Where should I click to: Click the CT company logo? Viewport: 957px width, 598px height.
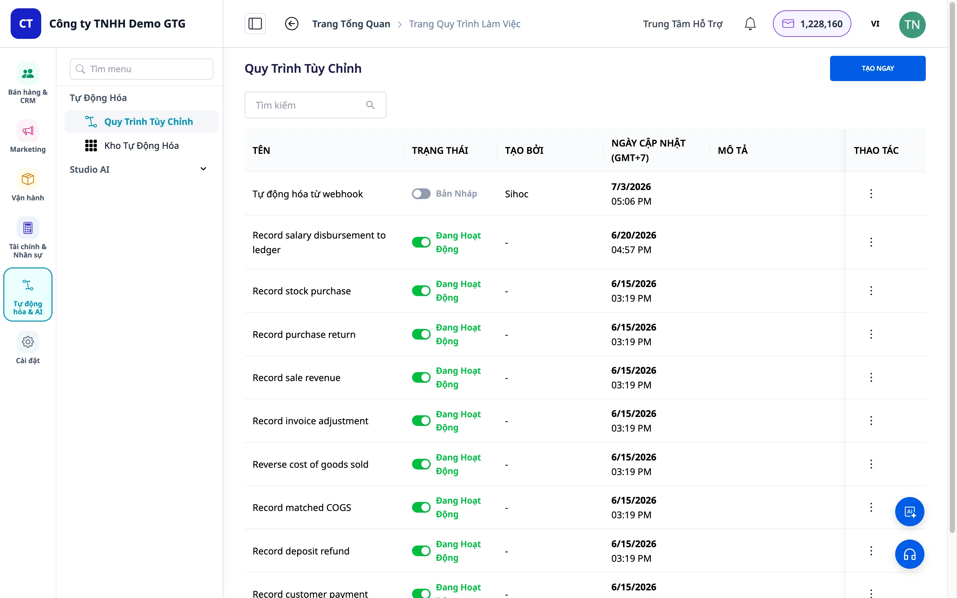point(26,24)
